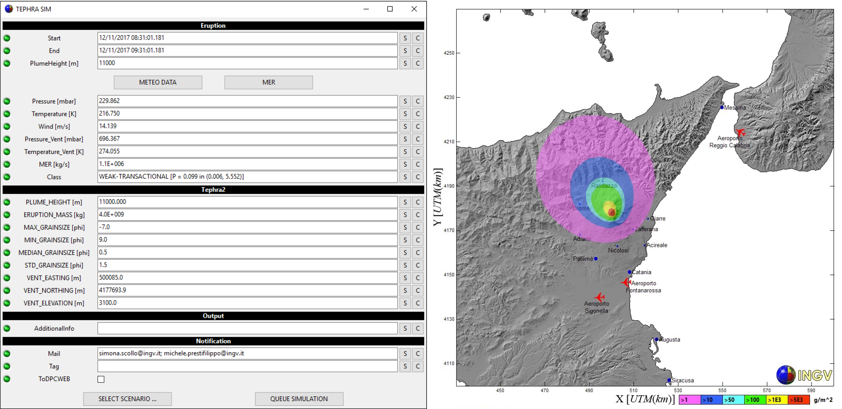The height and width of the screenshot is (409, 842).
Task: Click the MER button
Action: coord(268,82)
